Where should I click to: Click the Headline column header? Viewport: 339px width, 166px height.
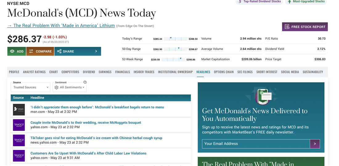click(37, 98)
